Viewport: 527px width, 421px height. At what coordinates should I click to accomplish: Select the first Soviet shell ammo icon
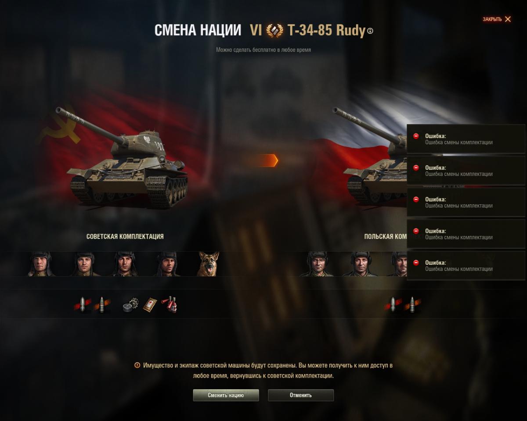83,304
